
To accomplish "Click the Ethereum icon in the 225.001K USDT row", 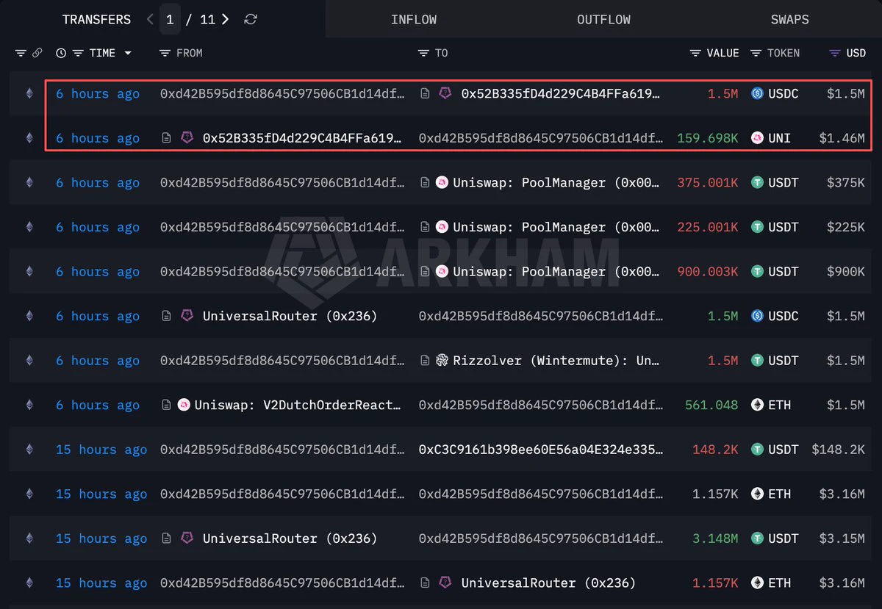I will [29, 227].
